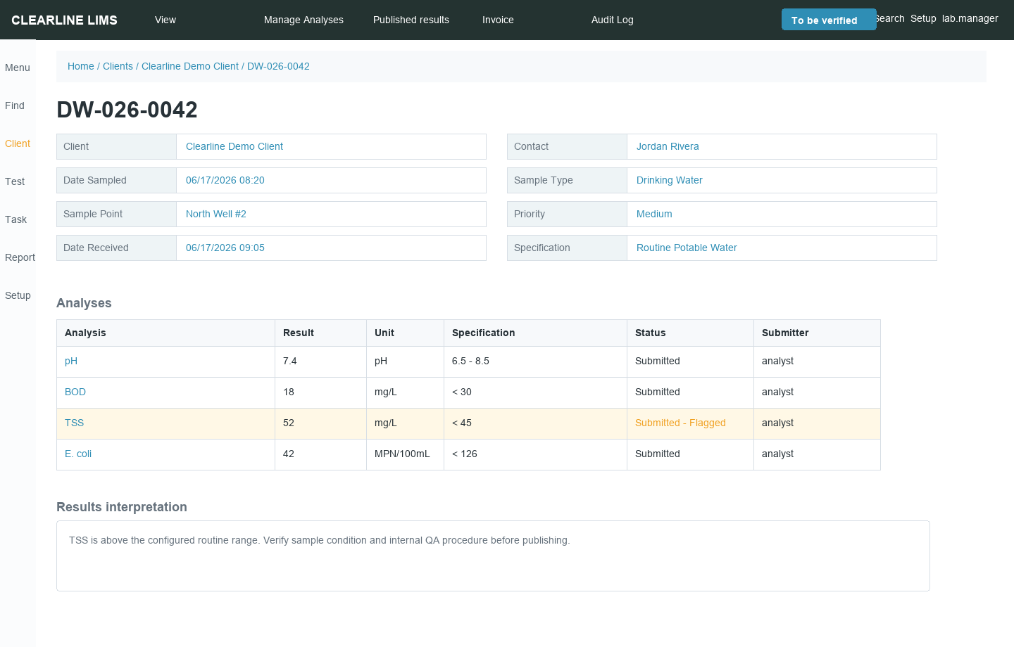1014x647 pixels.
Task: Open the E. coli analysis link
Action: click(x=78, y=454)
